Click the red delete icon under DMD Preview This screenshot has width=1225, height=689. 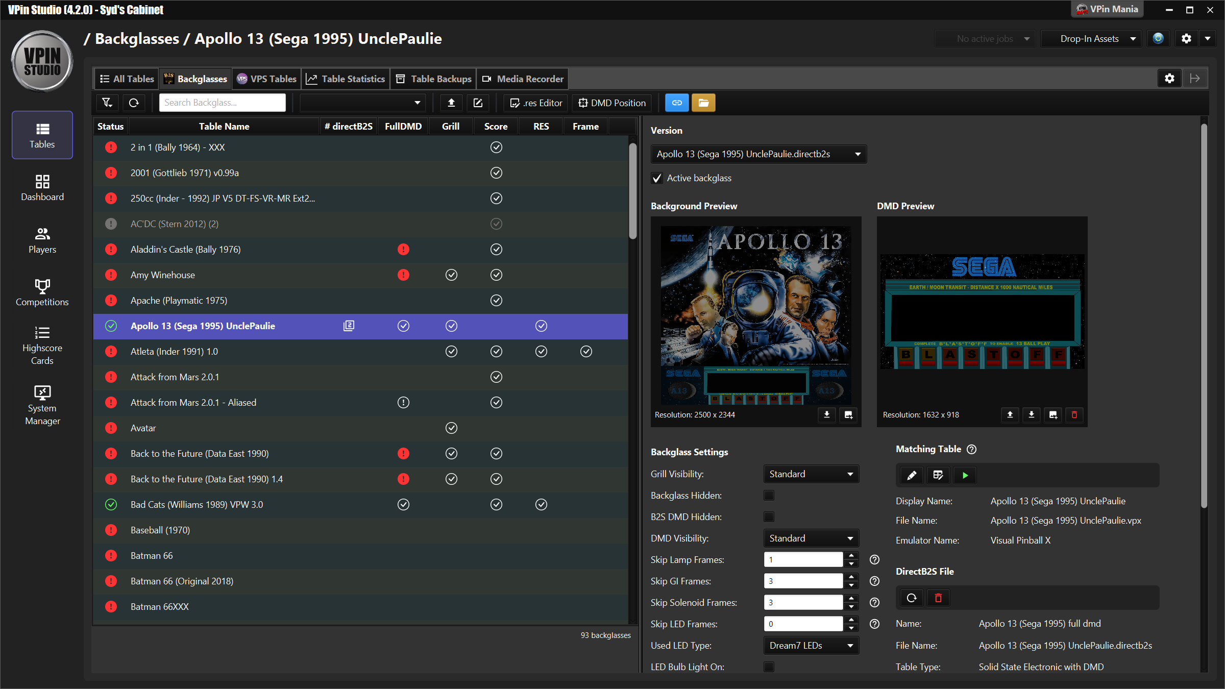tap(1074, 414)
